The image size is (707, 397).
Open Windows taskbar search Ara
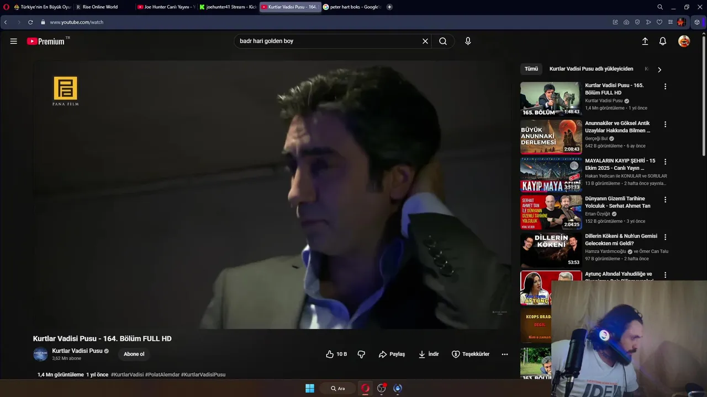click(x=338, y=388)
